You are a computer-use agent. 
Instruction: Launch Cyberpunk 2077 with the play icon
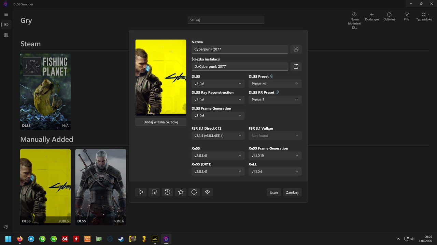pos(141,192)
